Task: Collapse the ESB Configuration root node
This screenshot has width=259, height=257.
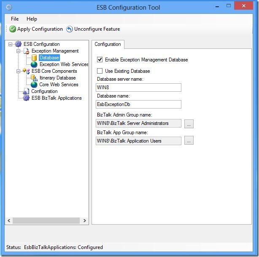Action: 10,44
